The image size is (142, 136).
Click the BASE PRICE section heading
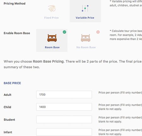click(x=12, y=83)
